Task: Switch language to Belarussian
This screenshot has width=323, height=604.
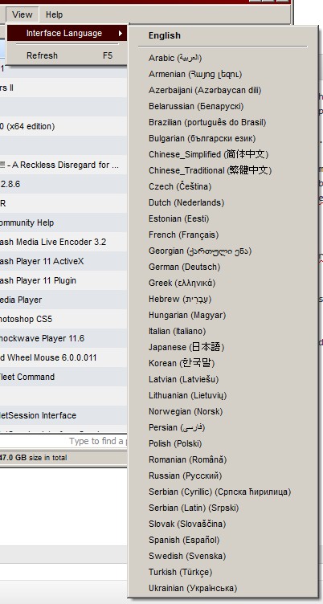Action: click(x=223, y=106)
